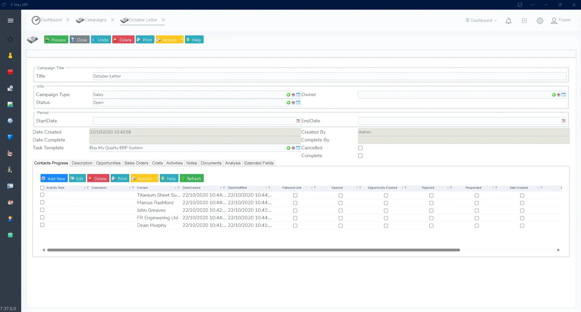581x312 pixels.
Task: Click the Add New button
Action: (54, 178)
